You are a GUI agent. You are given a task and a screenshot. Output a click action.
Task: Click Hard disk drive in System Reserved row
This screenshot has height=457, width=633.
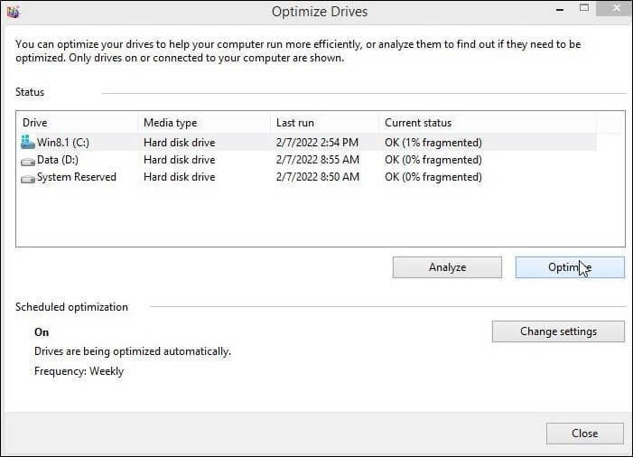(179, 177)
